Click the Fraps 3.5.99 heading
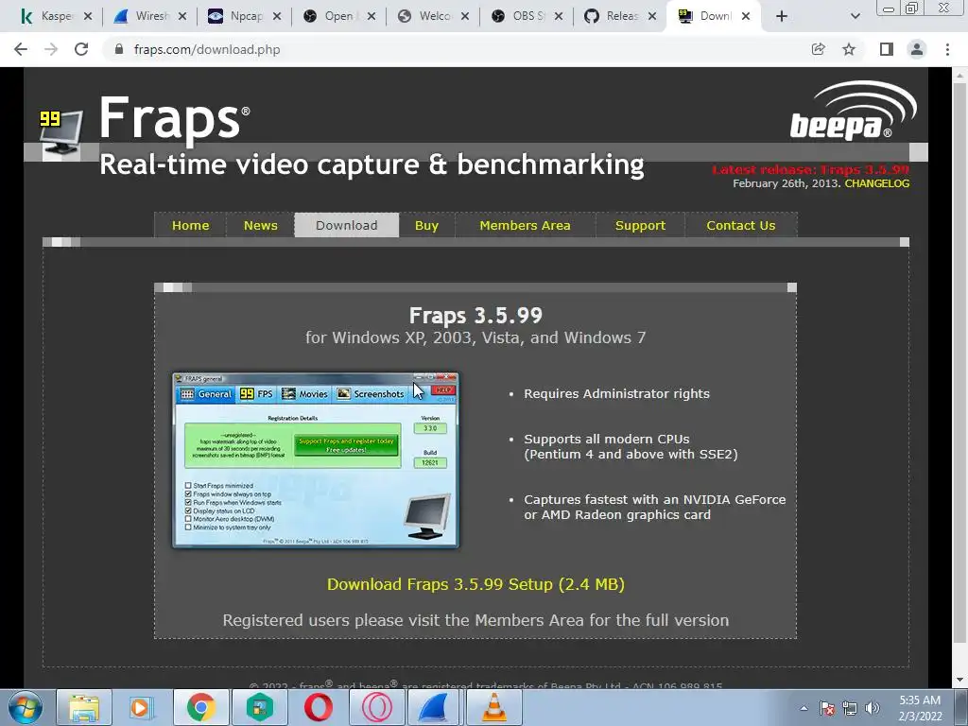Image resolution: width=968 pixels, height=726 pixels. click(475, 316)
